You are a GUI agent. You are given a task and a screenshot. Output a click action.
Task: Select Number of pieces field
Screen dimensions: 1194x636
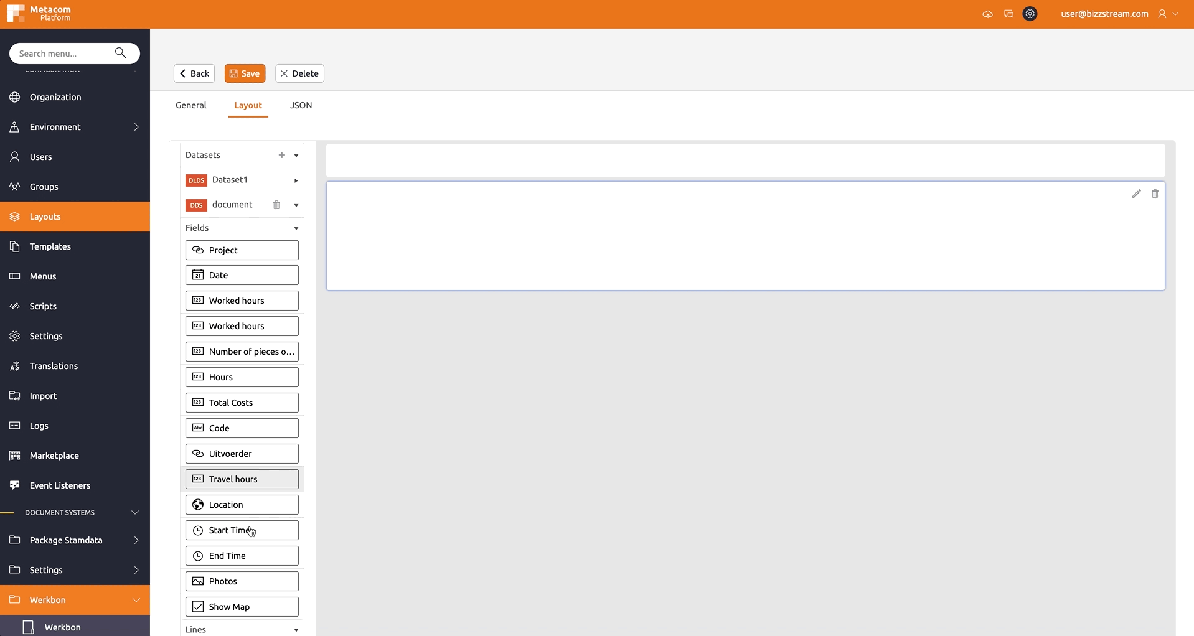[x=242, y=352]
